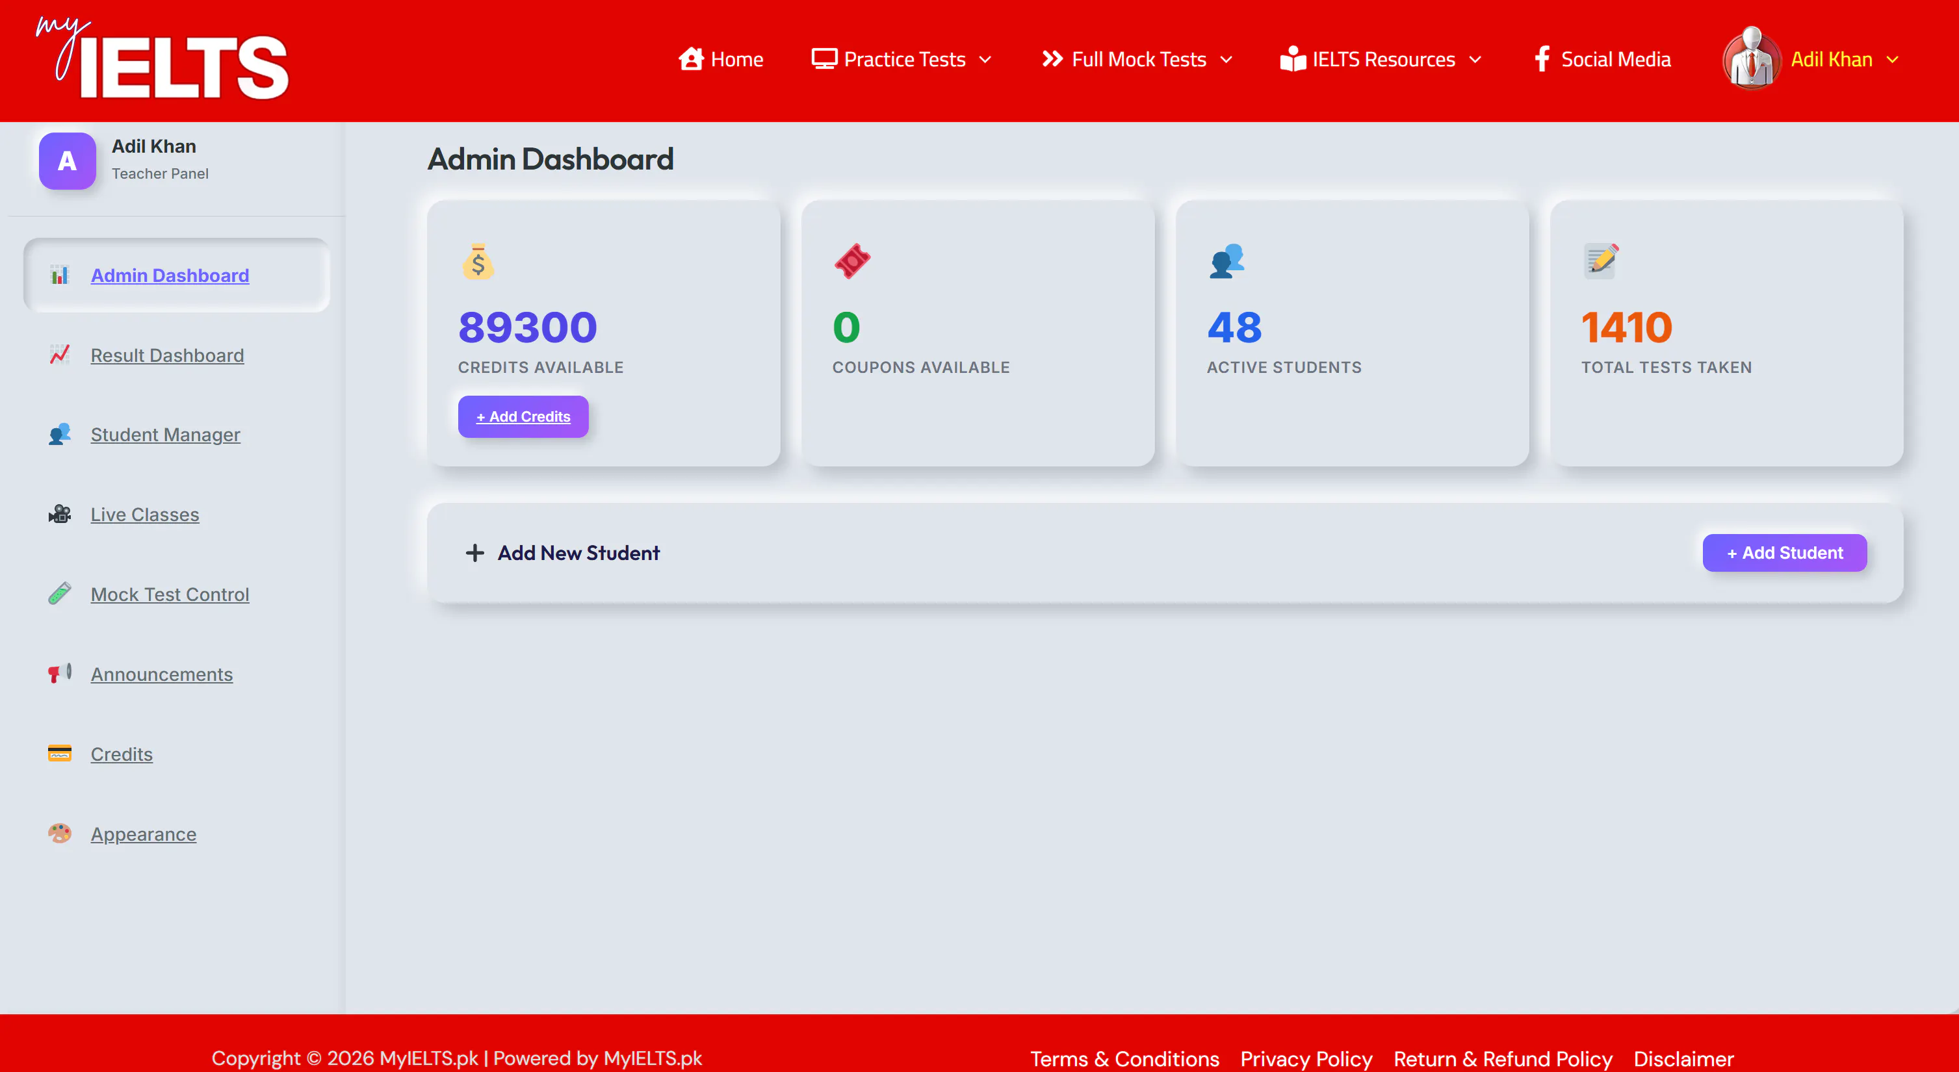Image resolution: width=1959 pixels, height=1072 pixels.
Task: Expand the Full Mock Tests dropdown chevron
Action: (1226, 59)
